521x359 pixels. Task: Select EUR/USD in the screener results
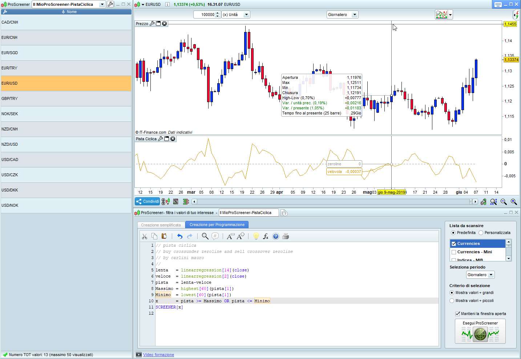pyautogui.click(x=66, y=83)
